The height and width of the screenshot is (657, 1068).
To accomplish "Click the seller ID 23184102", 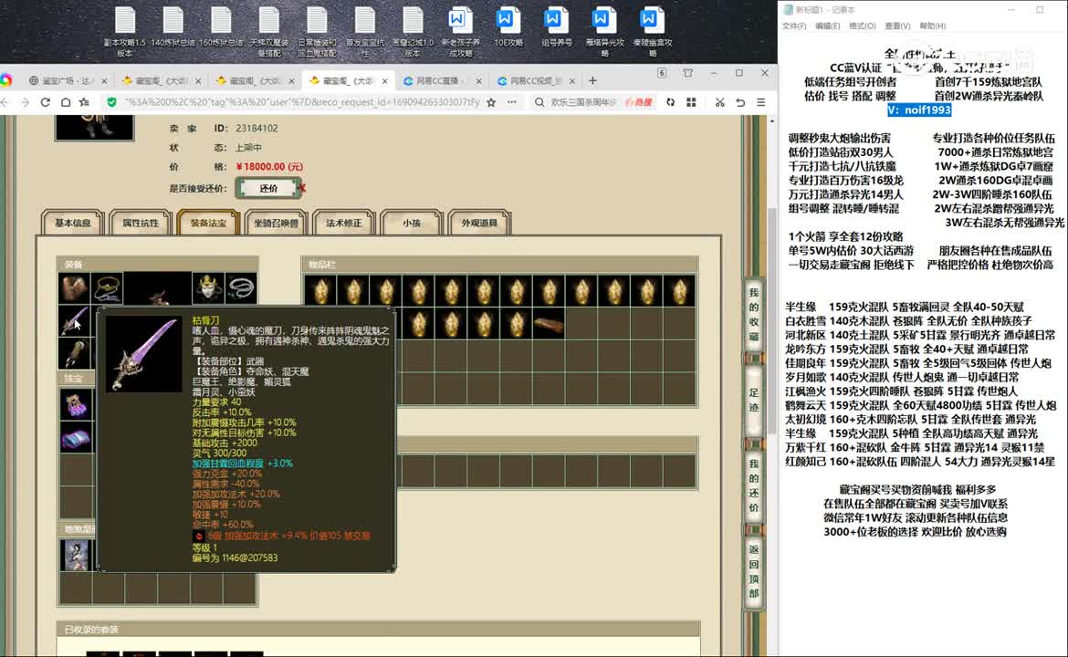I will (x=257, y=128).
